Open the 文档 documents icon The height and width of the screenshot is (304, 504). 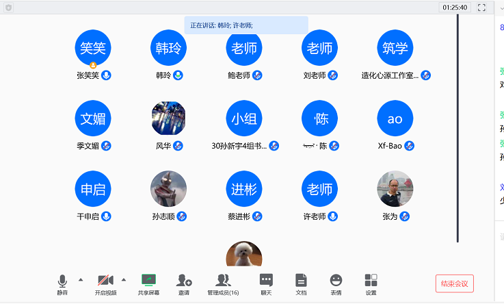[x=301, y=280]
